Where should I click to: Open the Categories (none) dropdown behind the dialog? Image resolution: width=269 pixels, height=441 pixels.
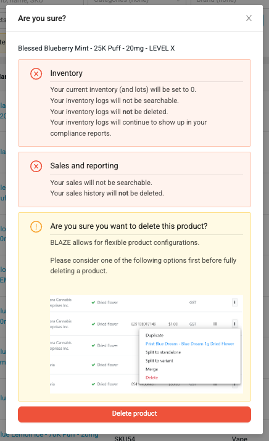(134, 1)
